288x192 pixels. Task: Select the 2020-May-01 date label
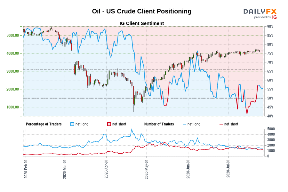[146, 169]
